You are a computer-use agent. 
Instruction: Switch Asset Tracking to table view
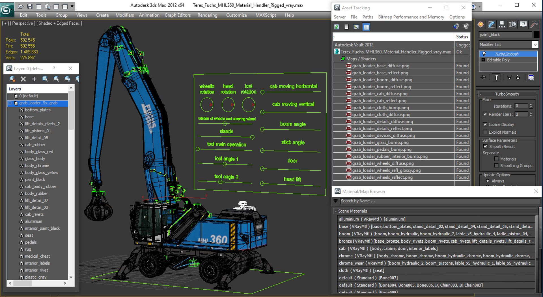click(366, 27)
